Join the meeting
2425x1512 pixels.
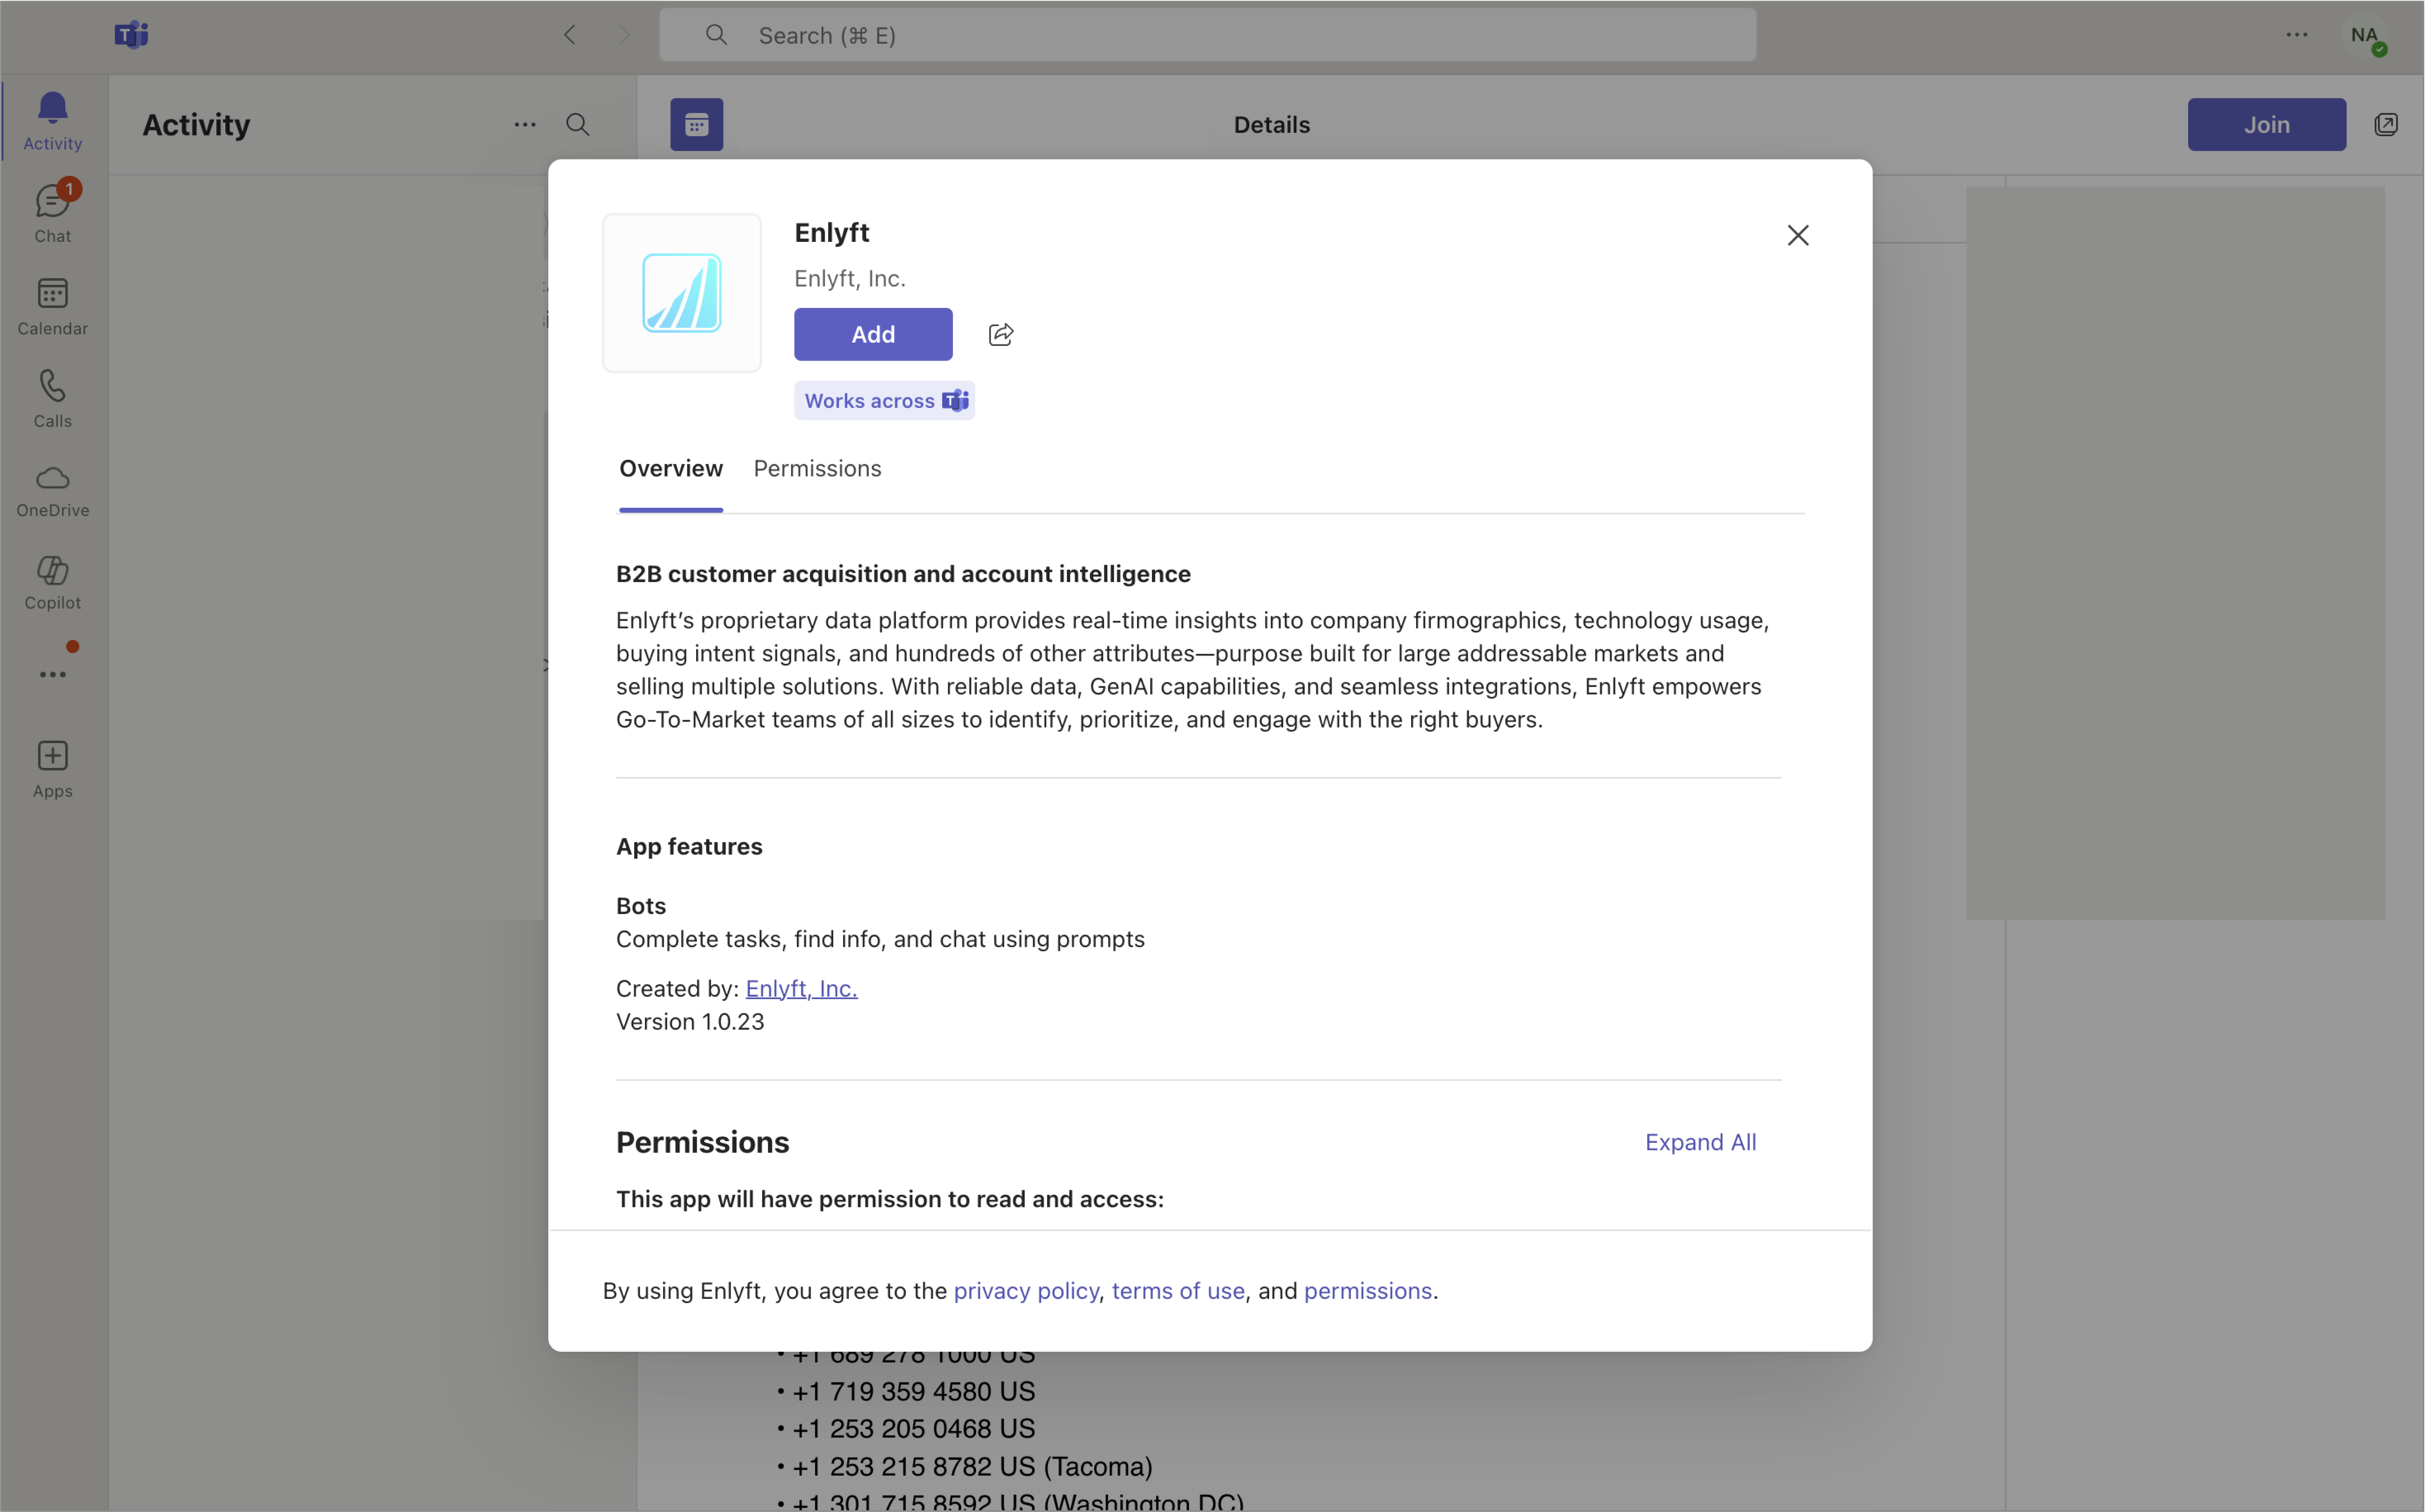pos(2267,125)
